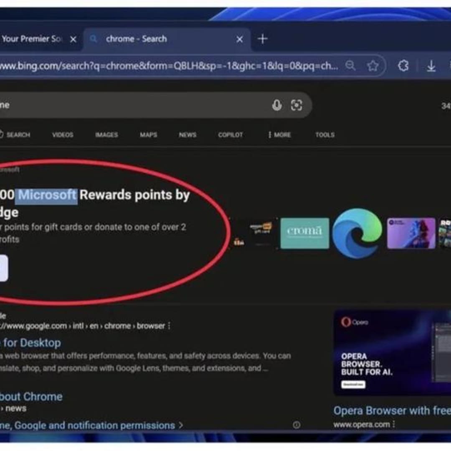Open the COPILOT search tab
The height and width of the screenshot is (451, 451).
coord(230,134)
